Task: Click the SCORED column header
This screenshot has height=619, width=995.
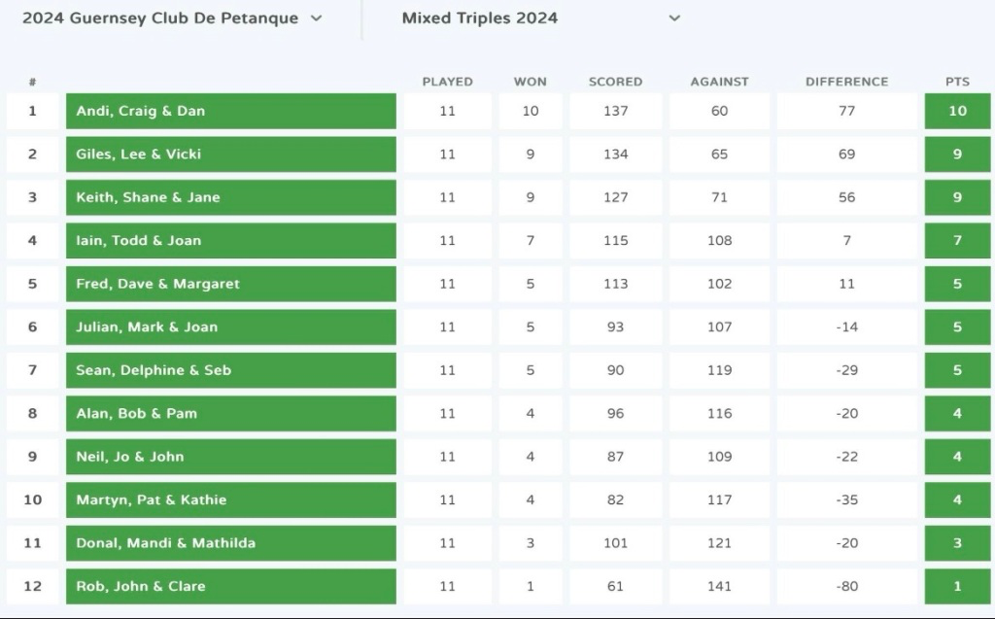Action: (x=615, y=82)
